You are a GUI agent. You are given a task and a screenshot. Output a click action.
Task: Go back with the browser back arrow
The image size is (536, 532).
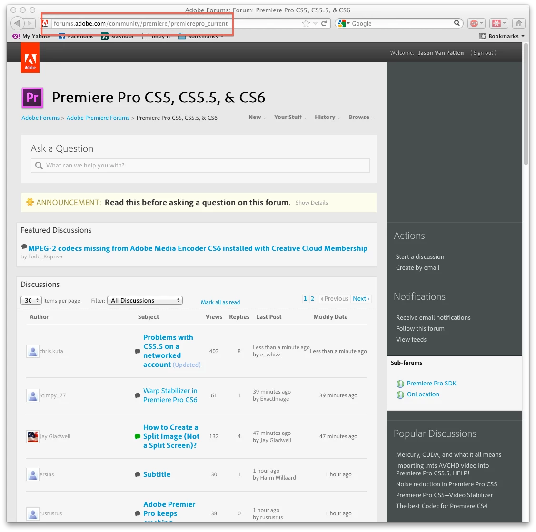[17, 23]
